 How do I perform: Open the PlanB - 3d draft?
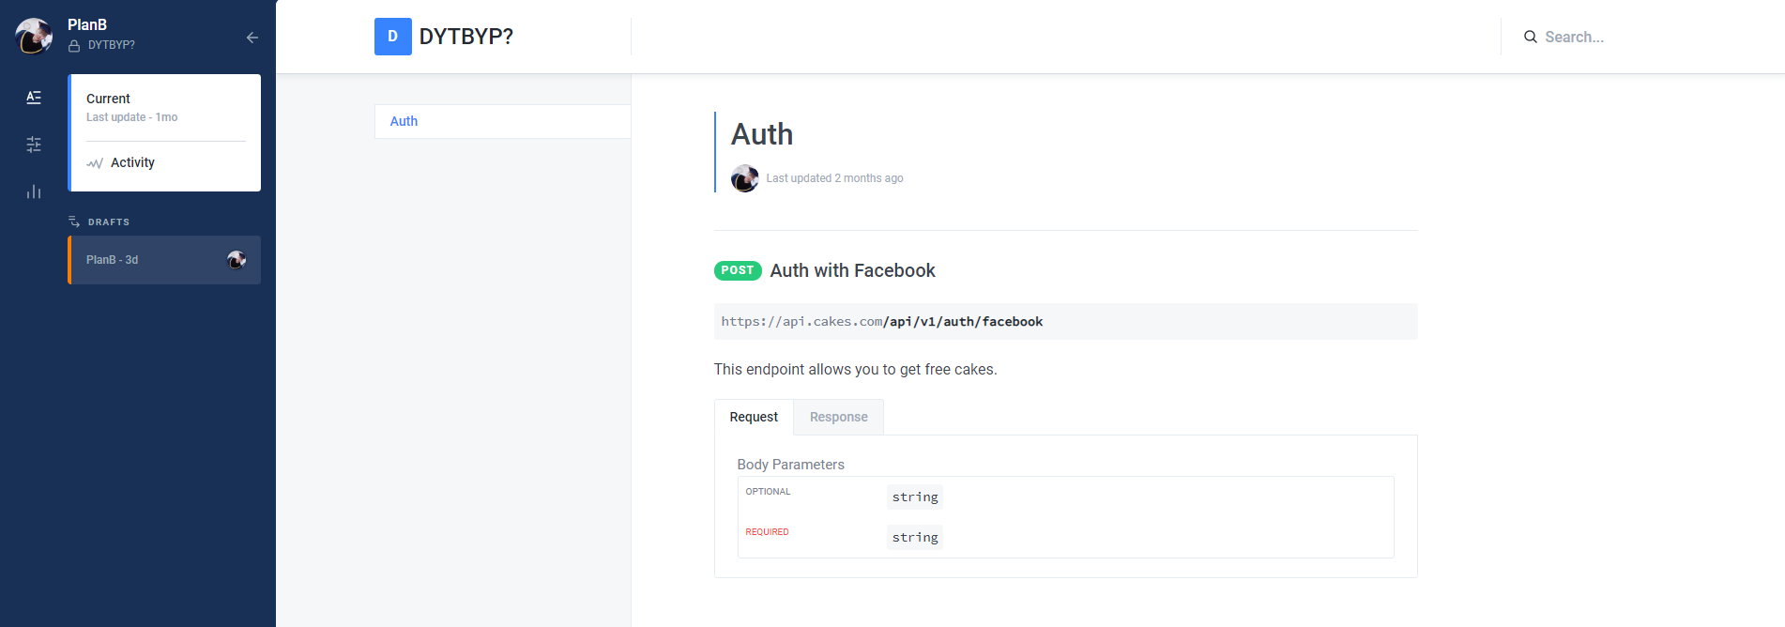(141, 260)
